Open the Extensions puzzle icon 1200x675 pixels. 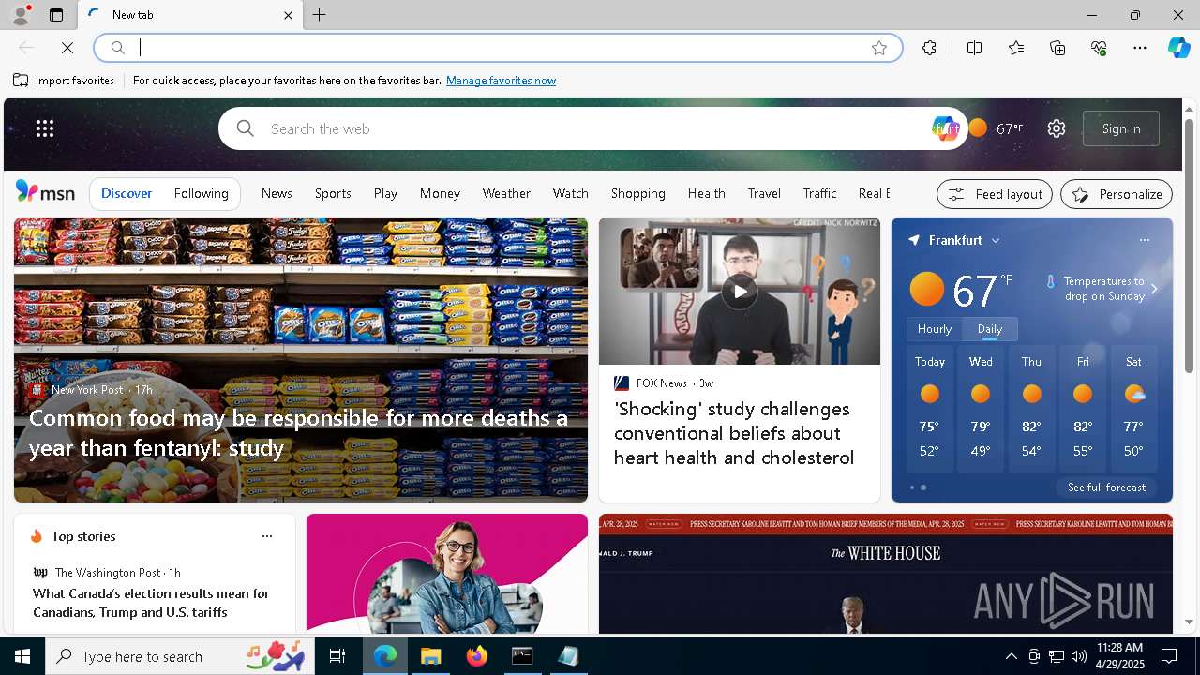[x=929, y=48]
